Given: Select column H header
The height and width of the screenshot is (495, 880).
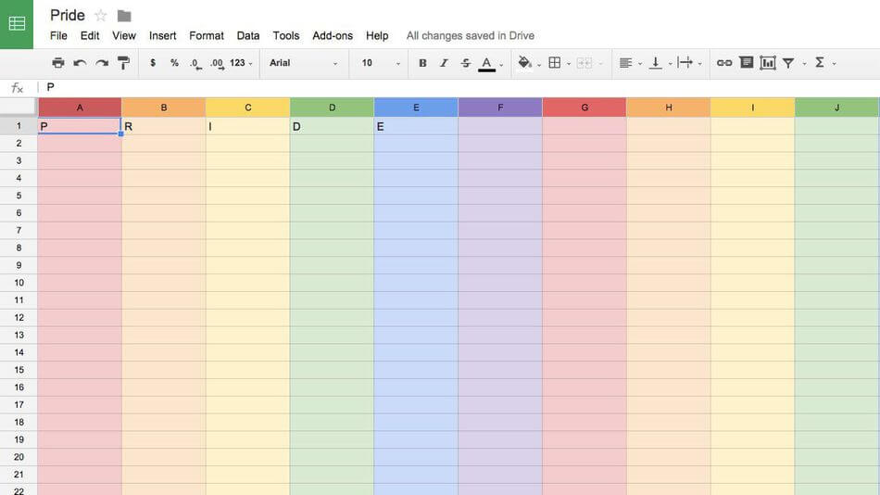Looking at the screenshot, I should [669, 108].
